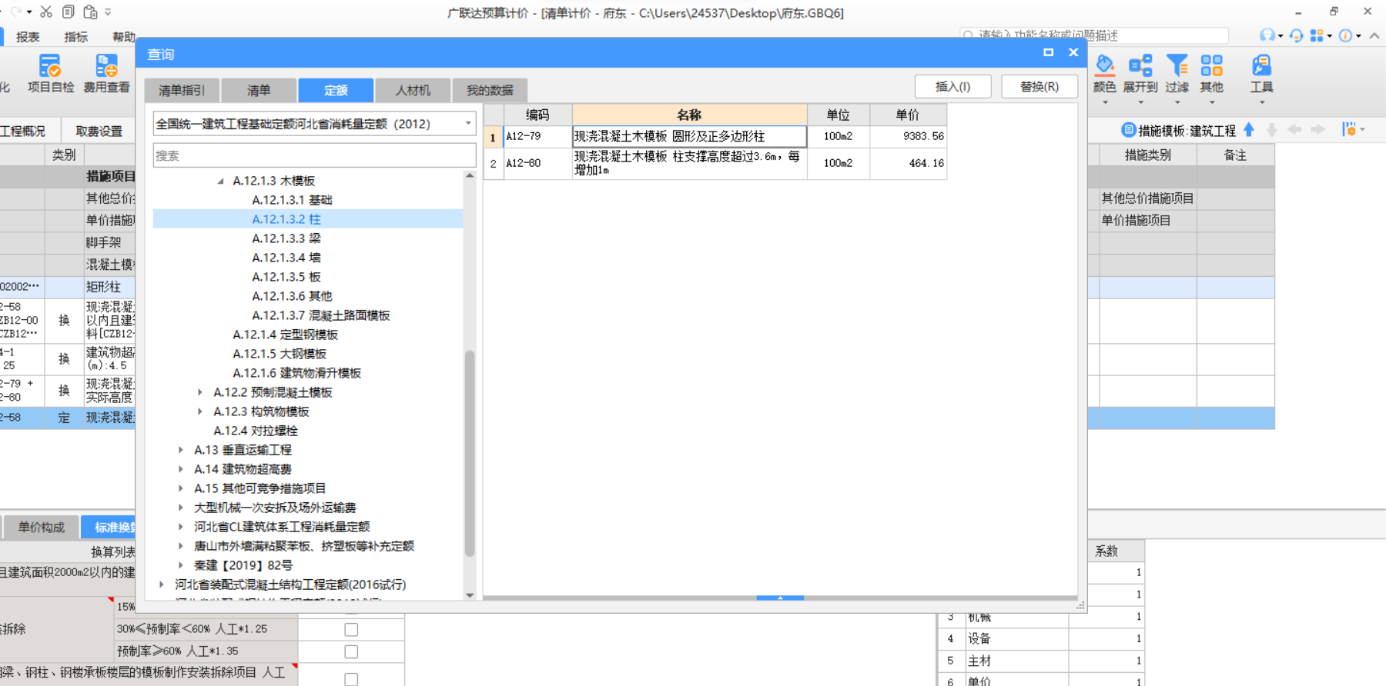
Task: Click the four-square apps icon
Action: pyautogui.click(x=1317, y=35)
